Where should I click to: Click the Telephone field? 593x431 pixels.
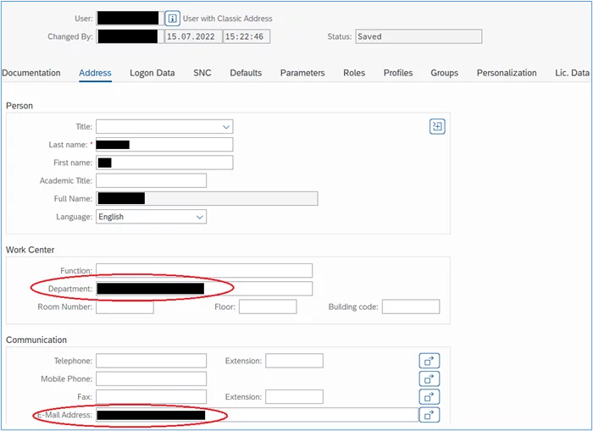[152, 361]
